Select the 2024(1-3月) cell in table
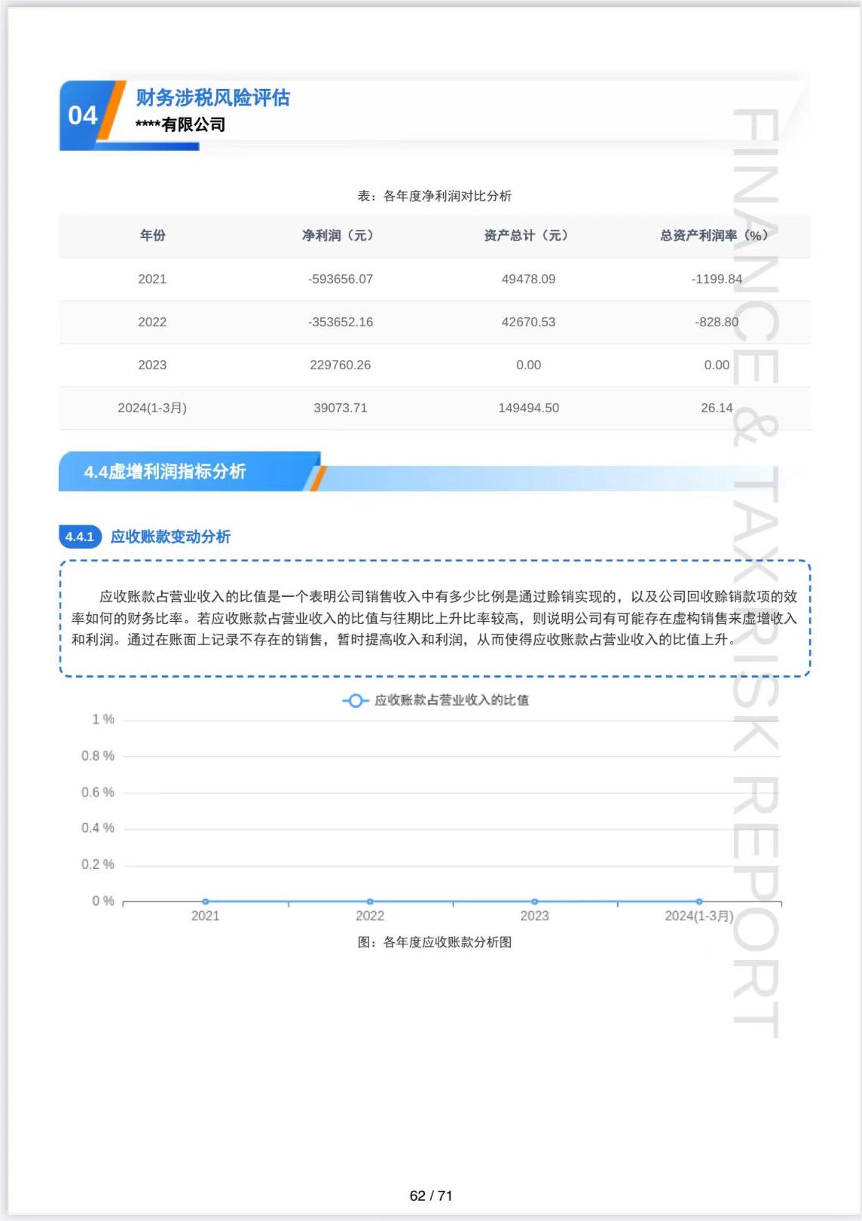The height and width of the screenshot is (1221, 862). [152, 408]
